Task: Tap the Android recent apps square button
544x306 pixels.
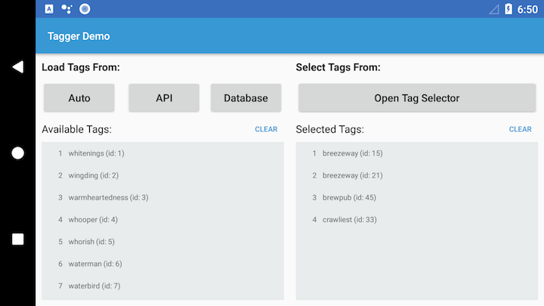Action: click(x=17, y=239)
